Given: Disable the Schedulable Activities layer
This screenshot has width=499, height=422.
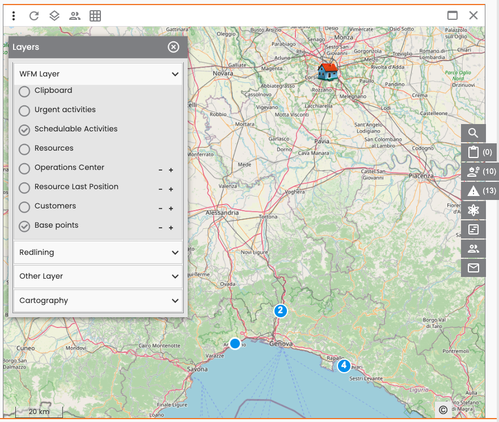Looking at the screenshot, I should click(x=24, y=130).
